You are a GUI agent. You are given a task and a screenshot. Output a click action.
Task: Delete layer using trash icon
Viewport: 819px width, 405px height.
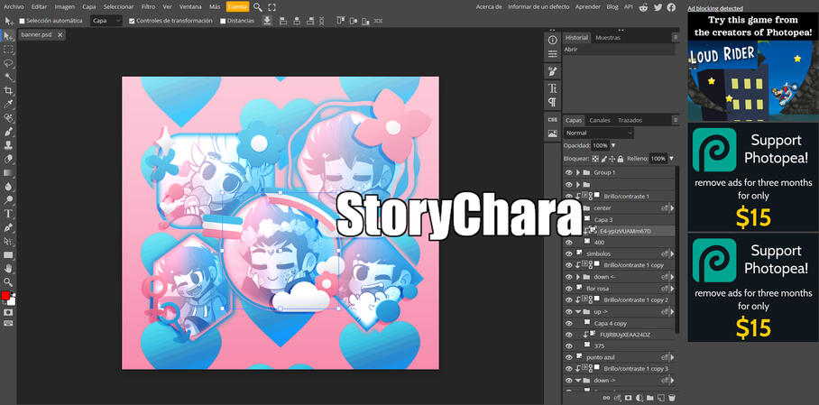pyautogui.click(x=672, y=398)
